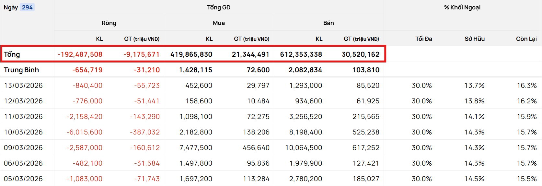Open the 13/03/2026 date row
This screenshot has width=542, height=186.
23,86
